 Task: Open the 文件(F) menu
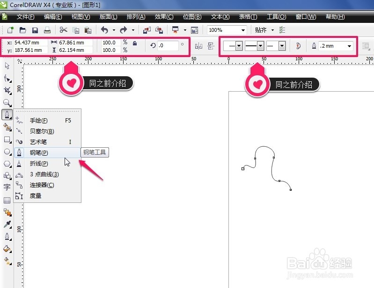(x=26, y=17)
